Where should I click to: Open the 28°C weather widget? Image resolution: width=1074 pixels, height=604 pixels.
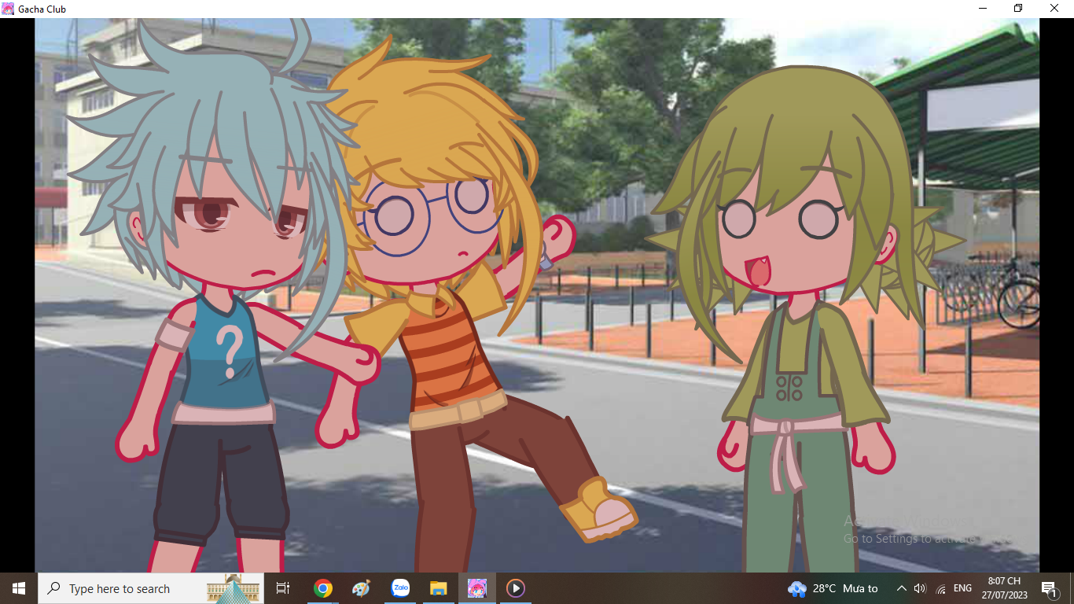click(x=833, y=588)
